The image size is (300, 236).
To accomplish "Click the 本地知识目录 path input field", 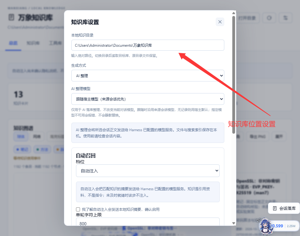I will 148,45.
